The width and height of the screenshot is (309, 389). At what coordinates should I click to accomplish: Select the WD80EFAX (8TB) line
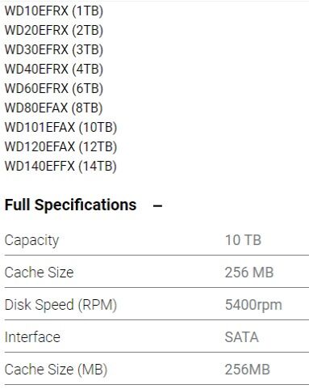click(x=53, y=108)
